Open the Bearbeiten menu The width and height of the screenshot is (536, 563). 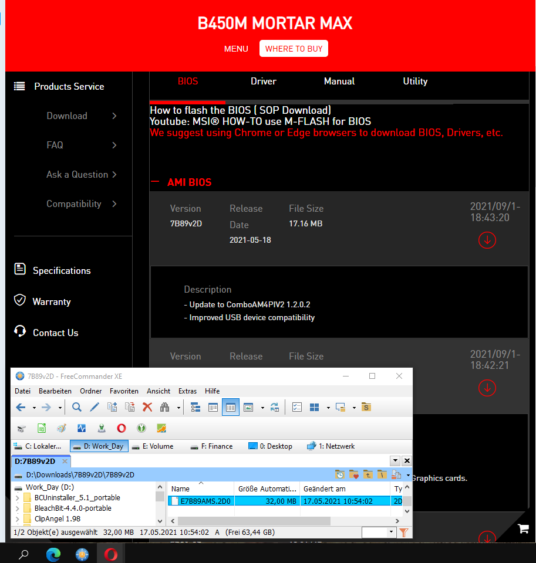pyautogui.click(x=55, y=391)
